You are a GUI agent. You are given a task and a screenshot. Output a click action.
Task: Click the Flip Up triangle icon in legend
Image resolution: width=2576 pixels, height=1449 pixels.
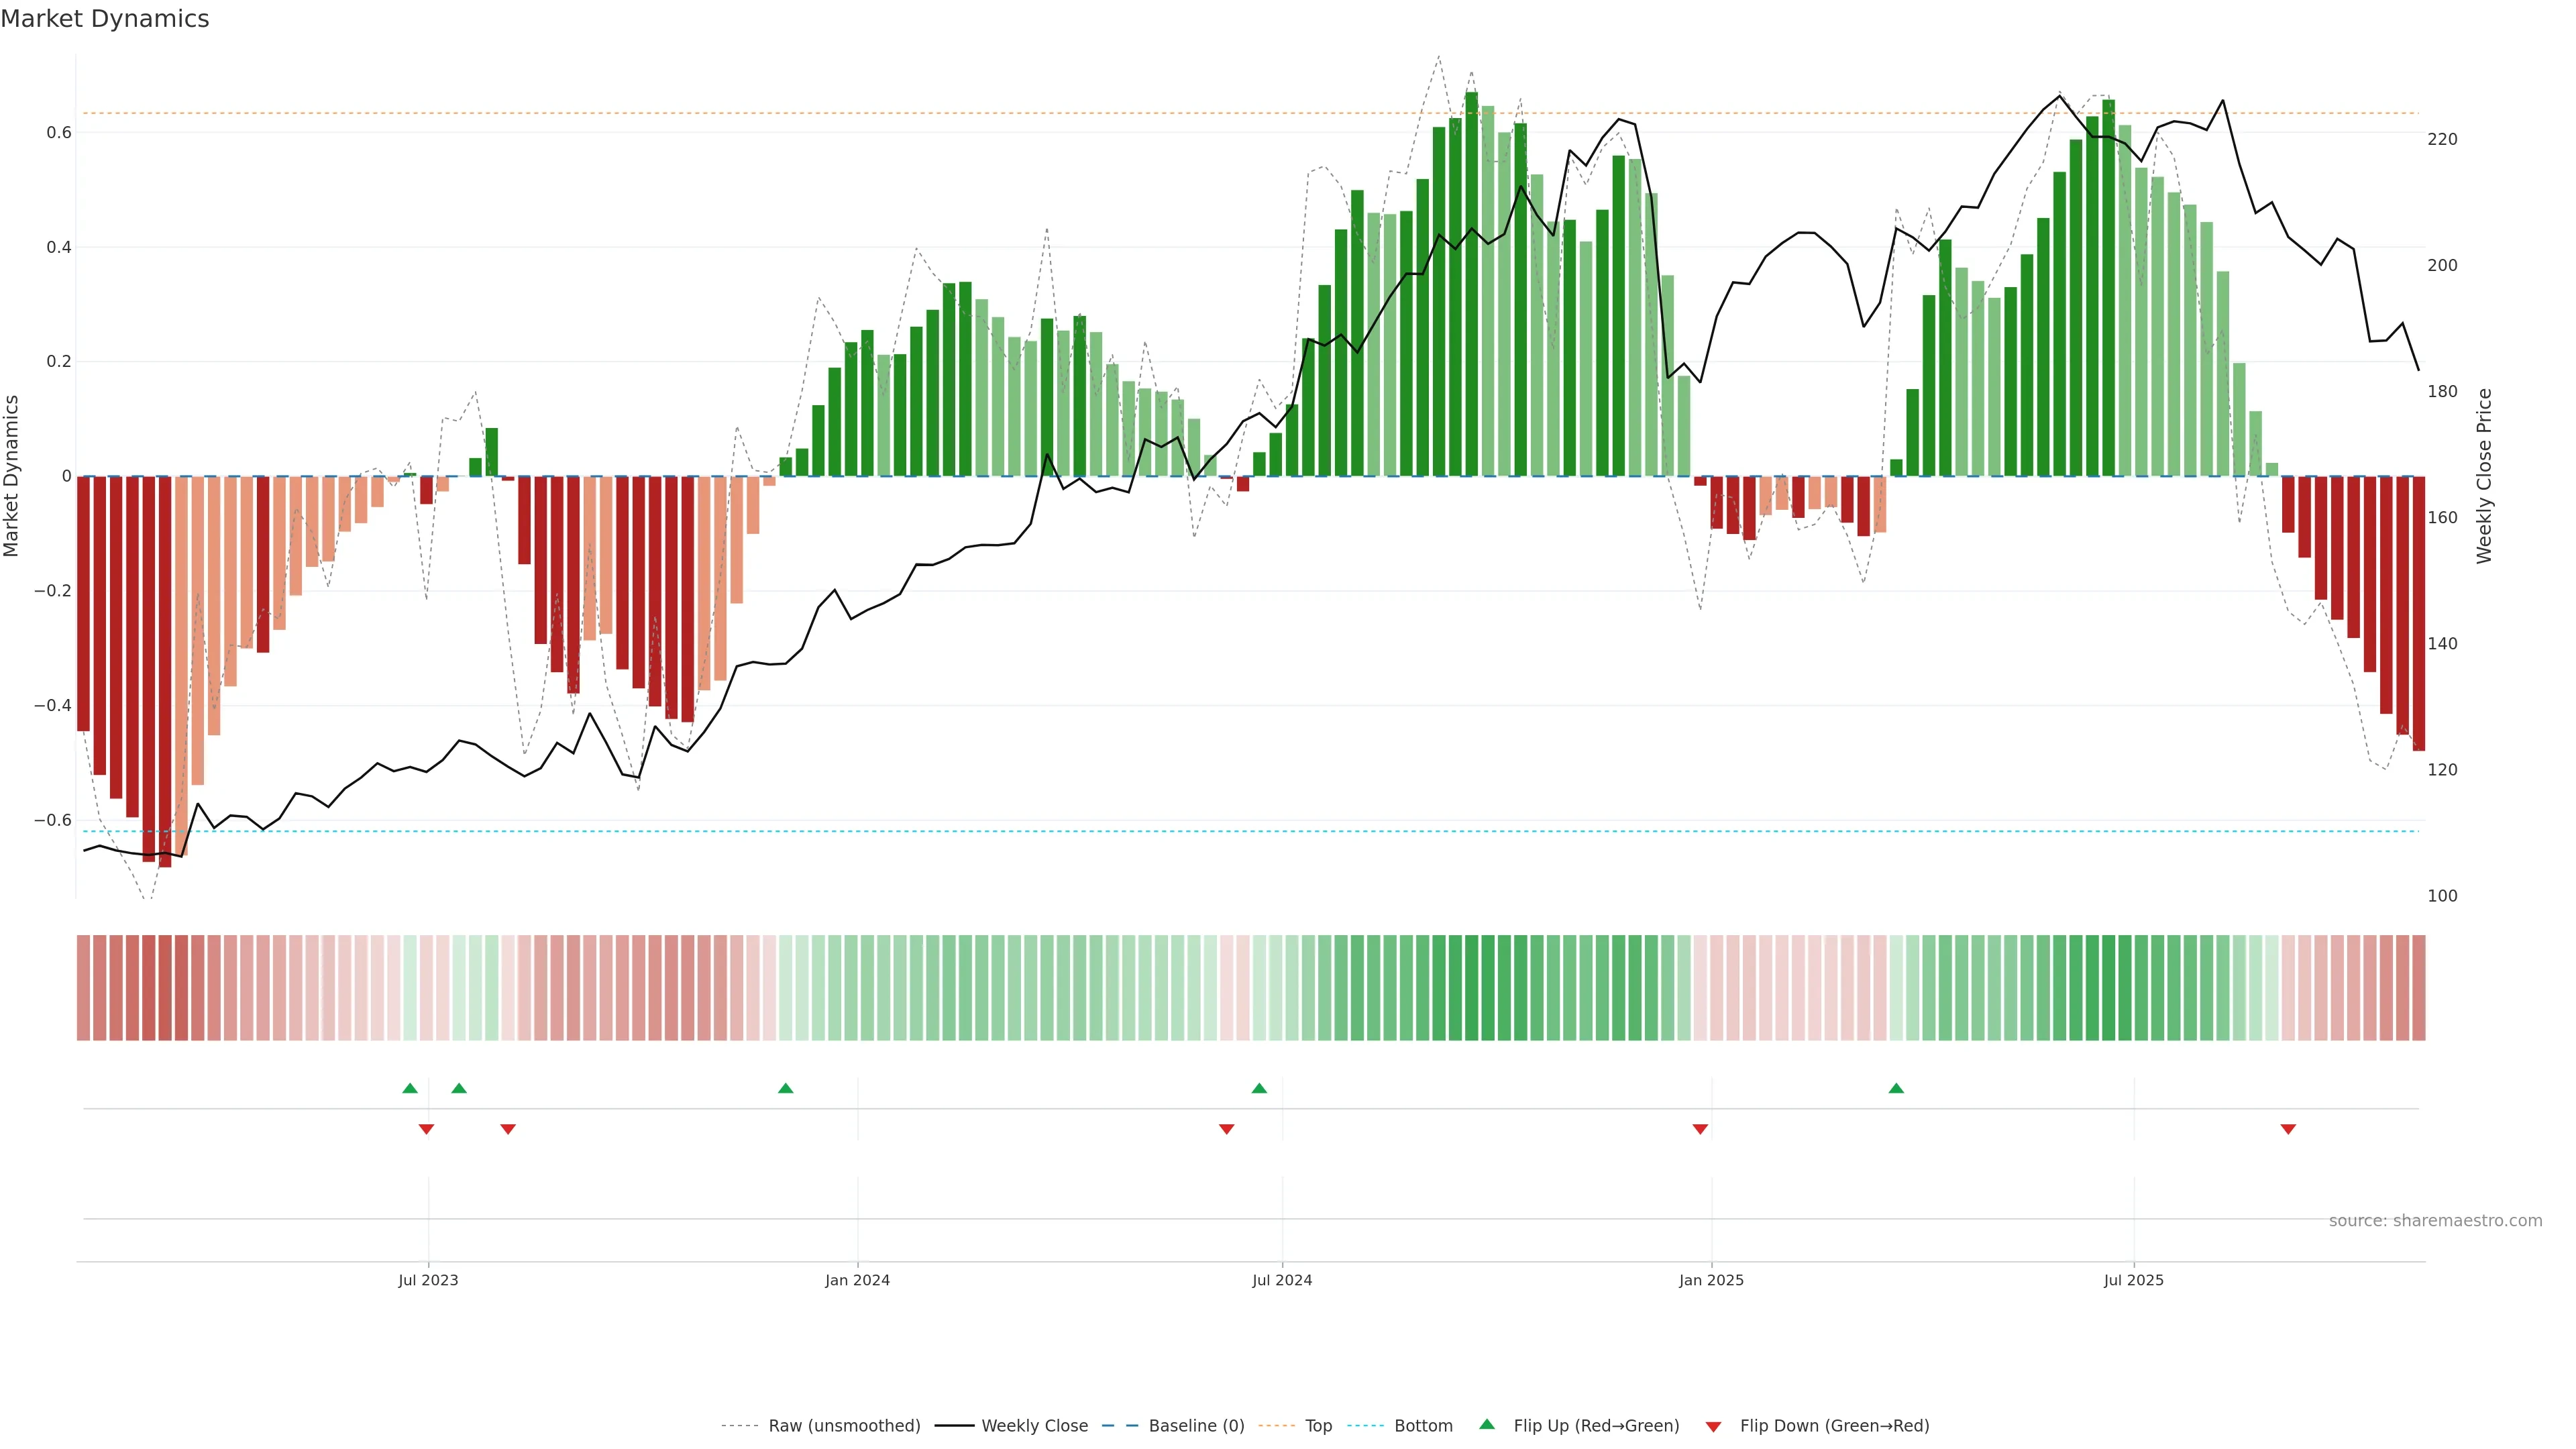1486,1424
